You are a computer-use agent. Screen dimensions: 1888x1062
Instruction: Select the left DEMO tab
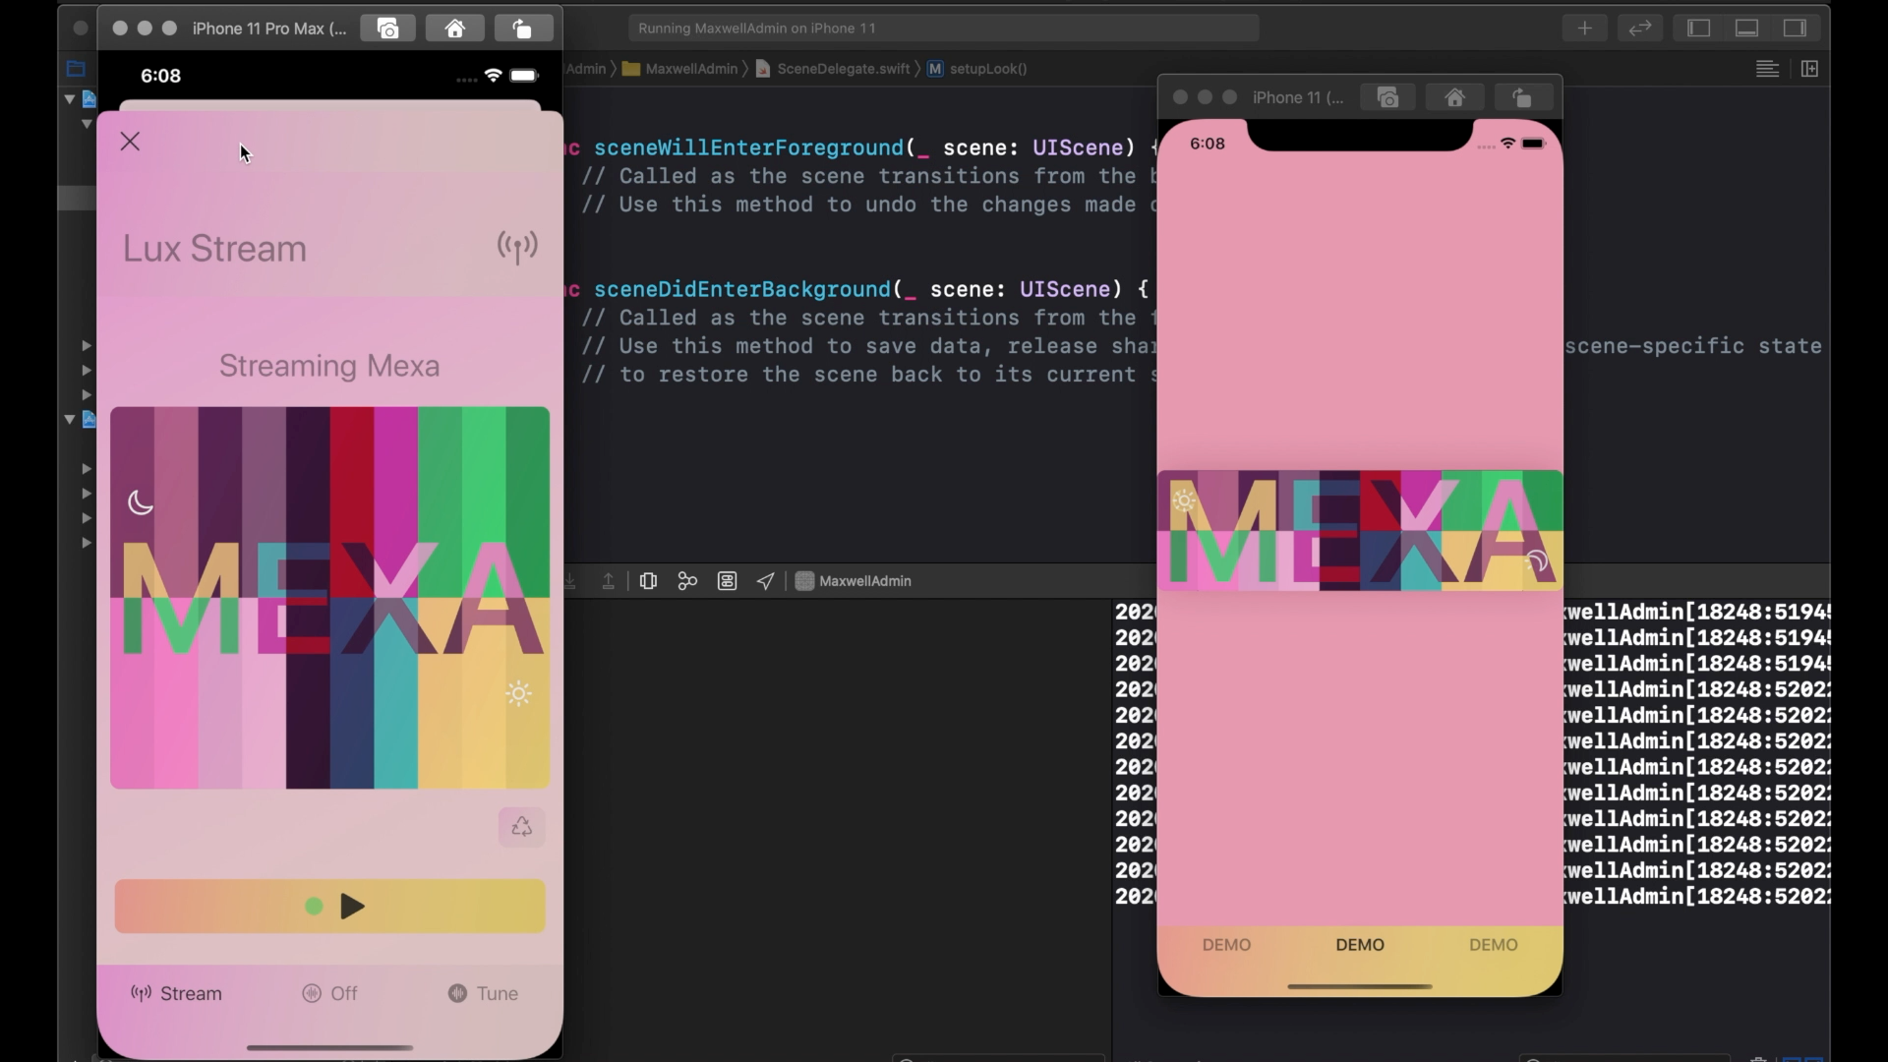point(1226,945)
